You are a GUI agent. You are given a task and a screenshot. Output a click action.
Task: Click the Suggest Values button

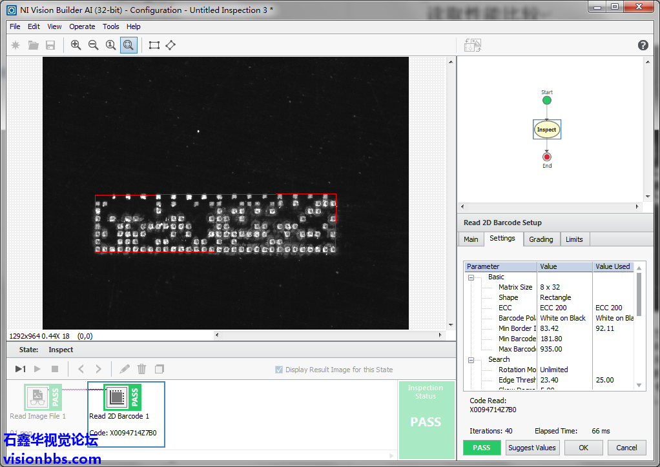pos(531,448)
